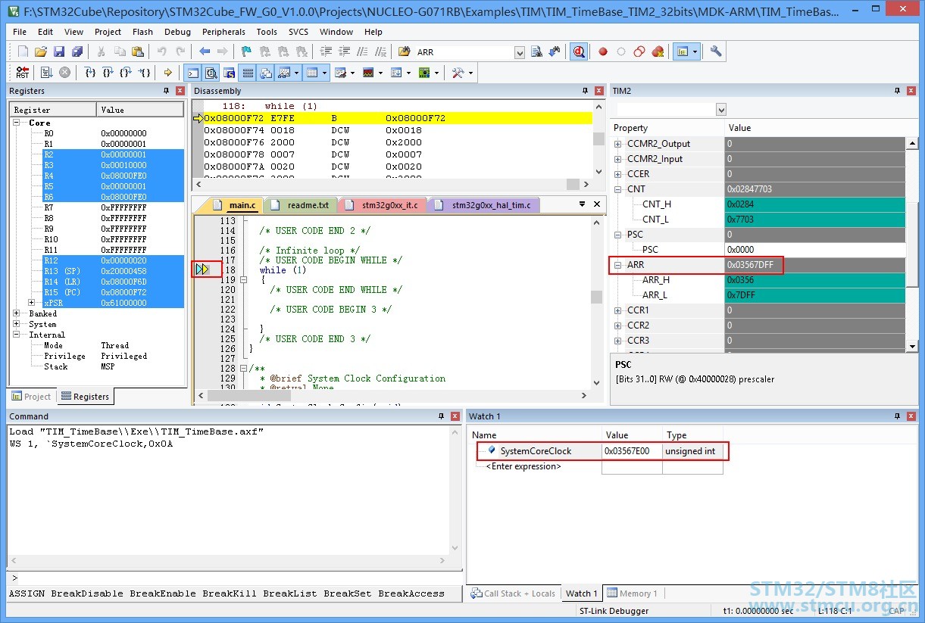Start program execution with the Run icon

(45, 73)
